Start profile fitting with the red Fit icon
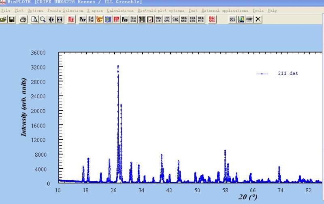Image resolution: width=324 pixels, height=204 pixels. (x=71, y=19)
